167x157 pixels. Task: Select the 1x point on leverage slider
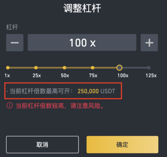coord(8,68)
